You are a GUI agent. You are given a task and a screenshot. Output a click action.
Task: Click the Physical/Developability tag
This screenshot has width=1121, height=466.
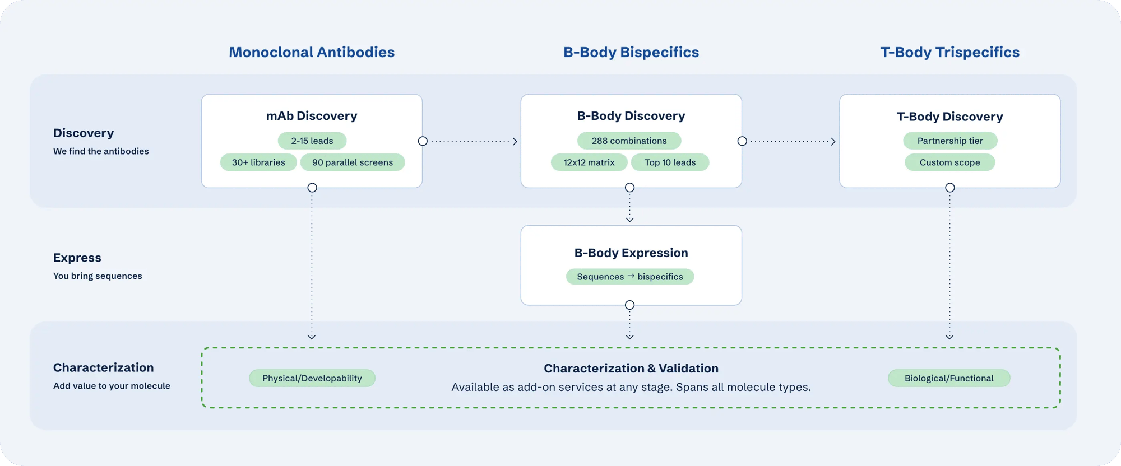pos(312,378)
